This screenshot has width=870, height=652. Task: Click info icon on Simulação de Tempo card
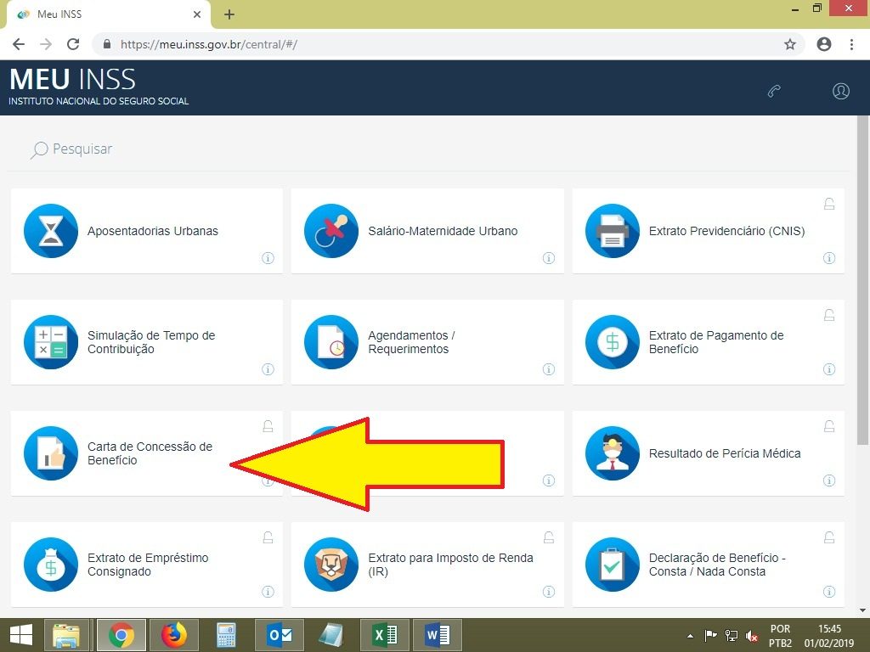click(268, 369)
